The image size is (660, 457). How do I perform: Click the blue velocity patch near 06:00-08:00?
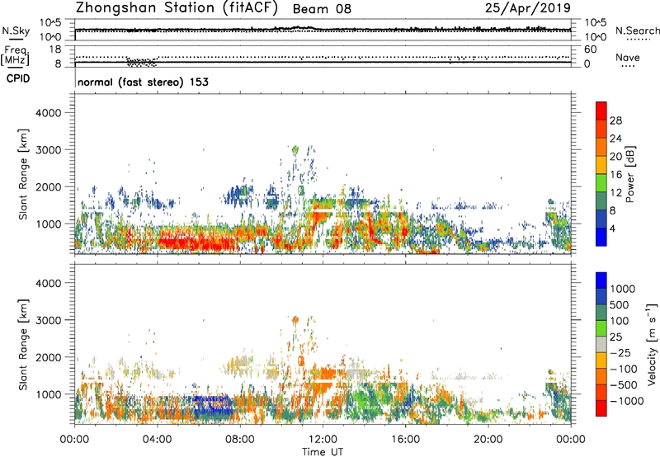[x=213, y=406]
